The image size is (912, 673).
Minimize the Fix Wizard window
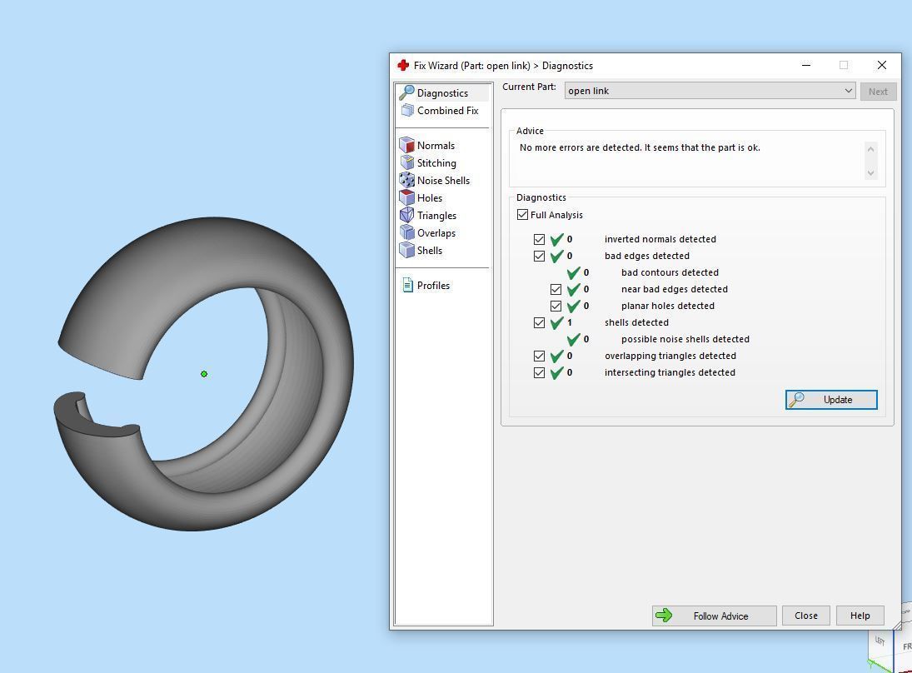[x=806, y=65]
